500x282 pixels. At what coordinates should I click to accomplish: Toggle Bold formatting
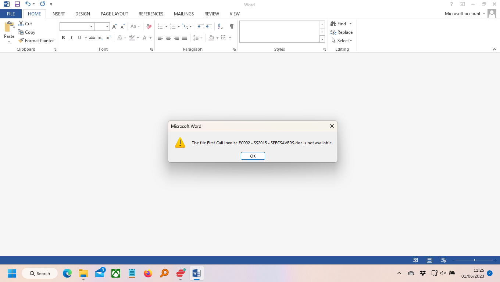pyautogui.click(x=63, y=38)
